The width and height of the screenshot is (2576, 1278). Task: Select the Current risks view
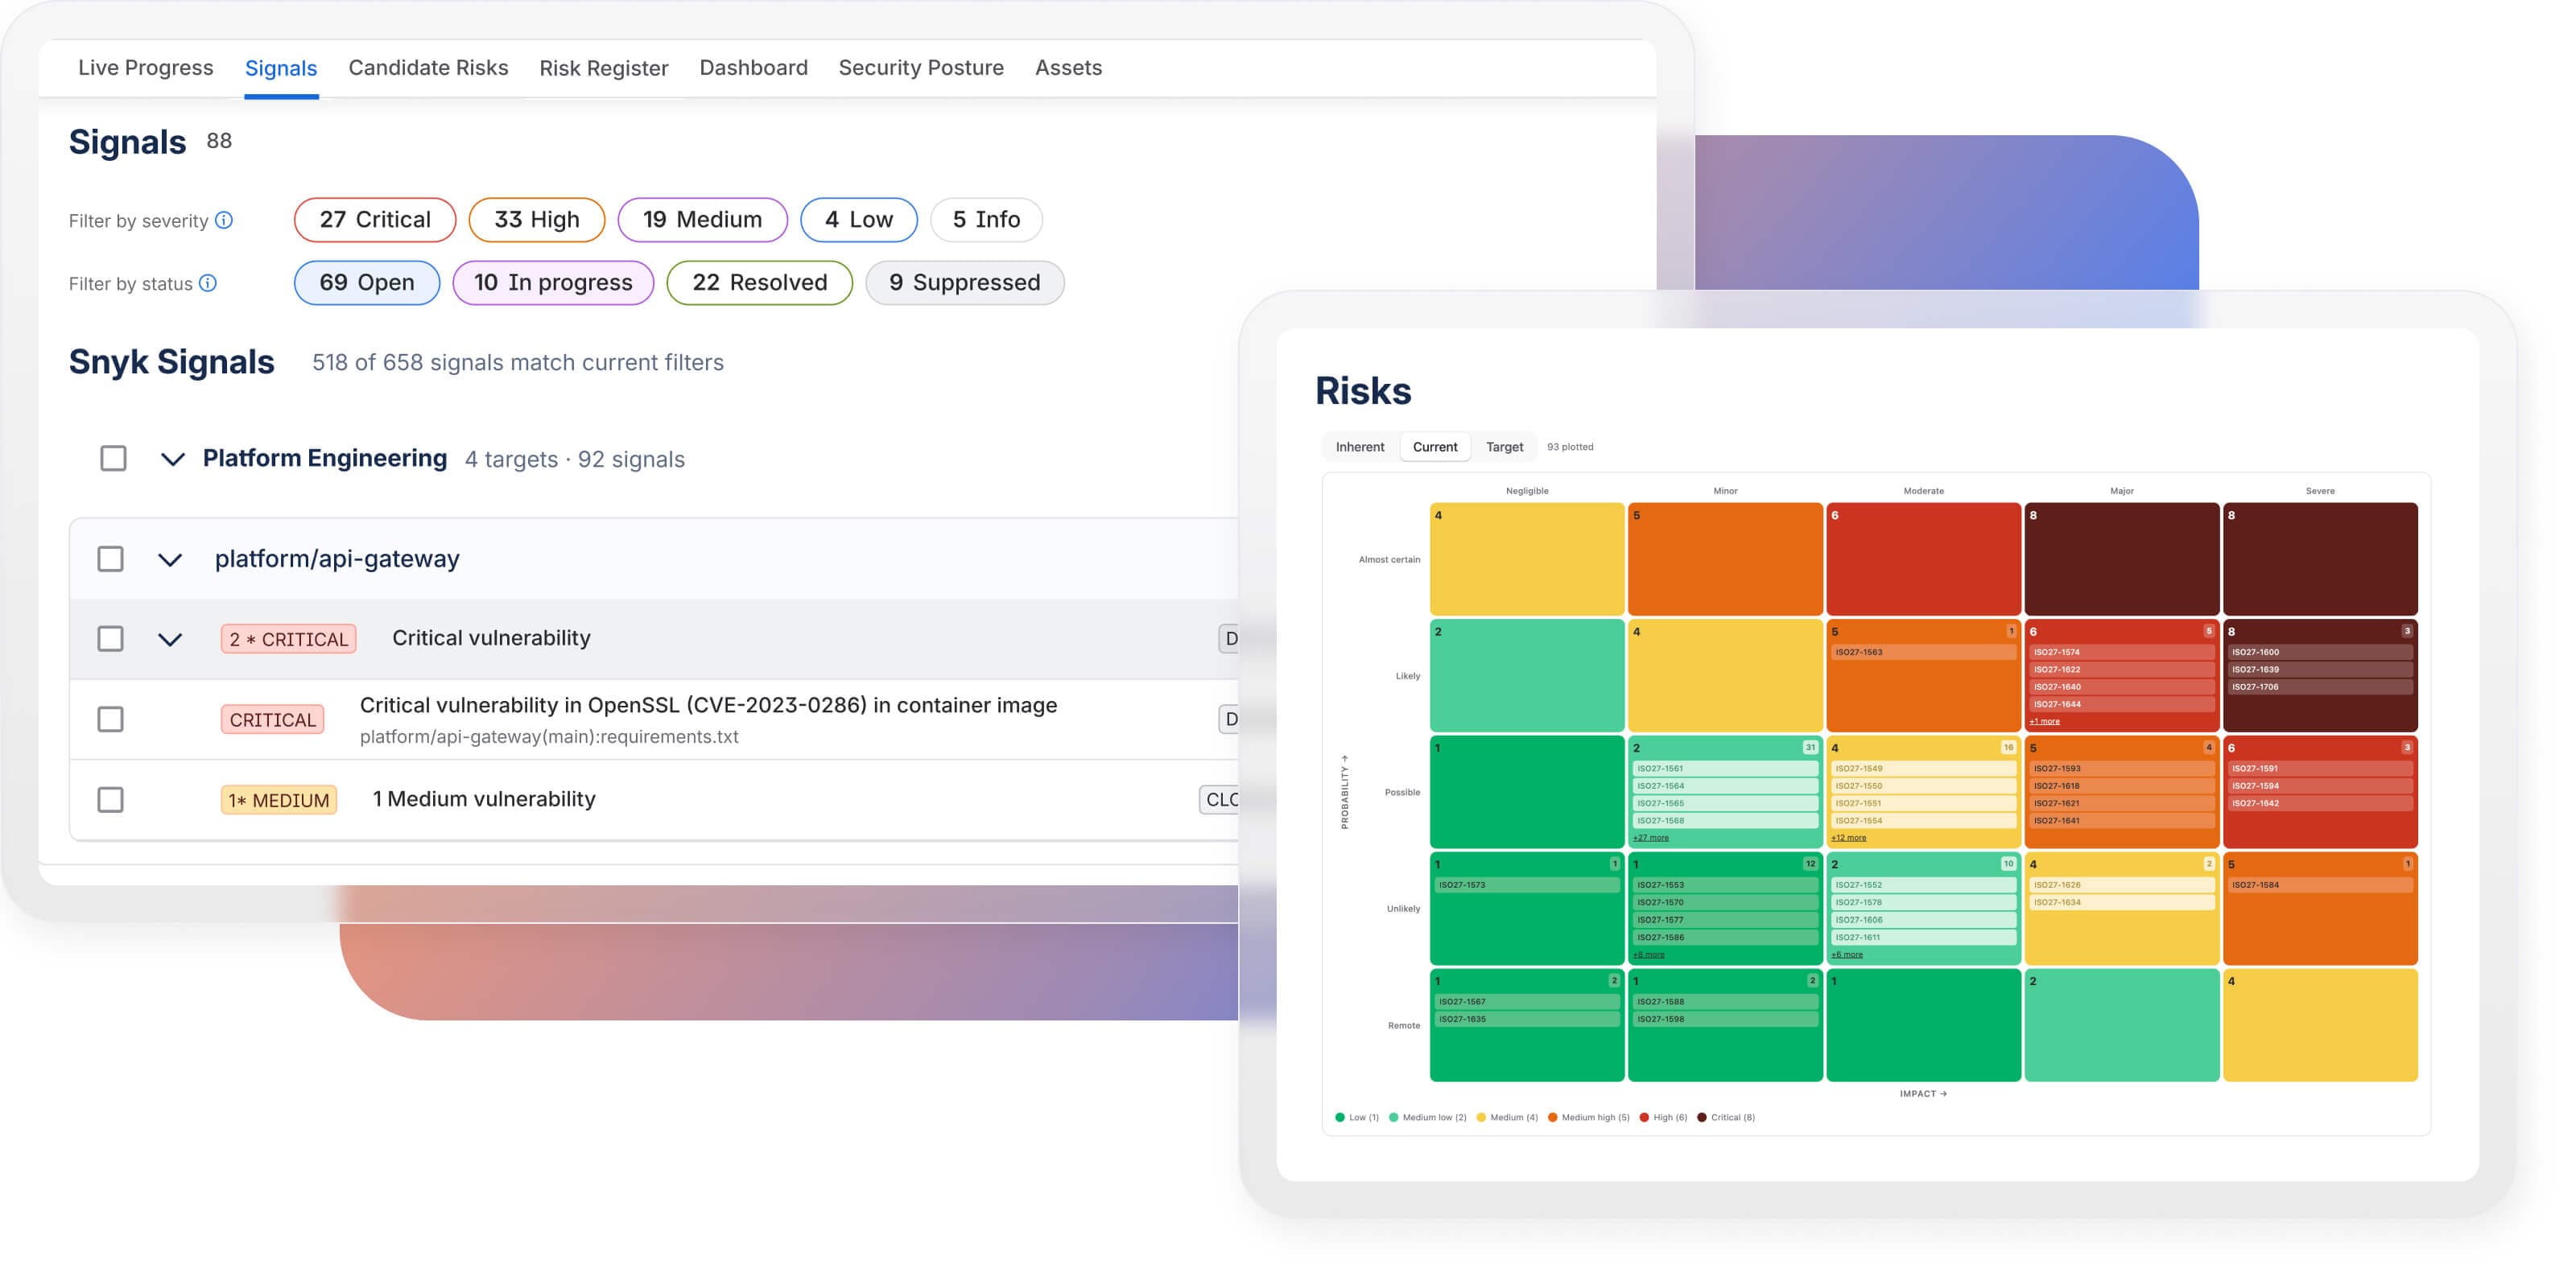coord(1435,447)
